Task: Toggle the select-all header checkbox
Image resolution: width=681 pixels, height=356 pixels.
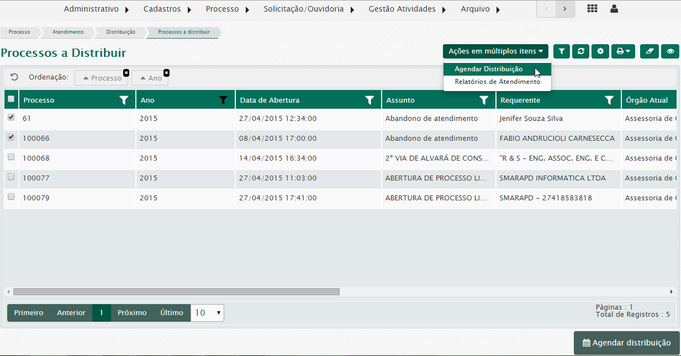Action: (x=11, y=99)
